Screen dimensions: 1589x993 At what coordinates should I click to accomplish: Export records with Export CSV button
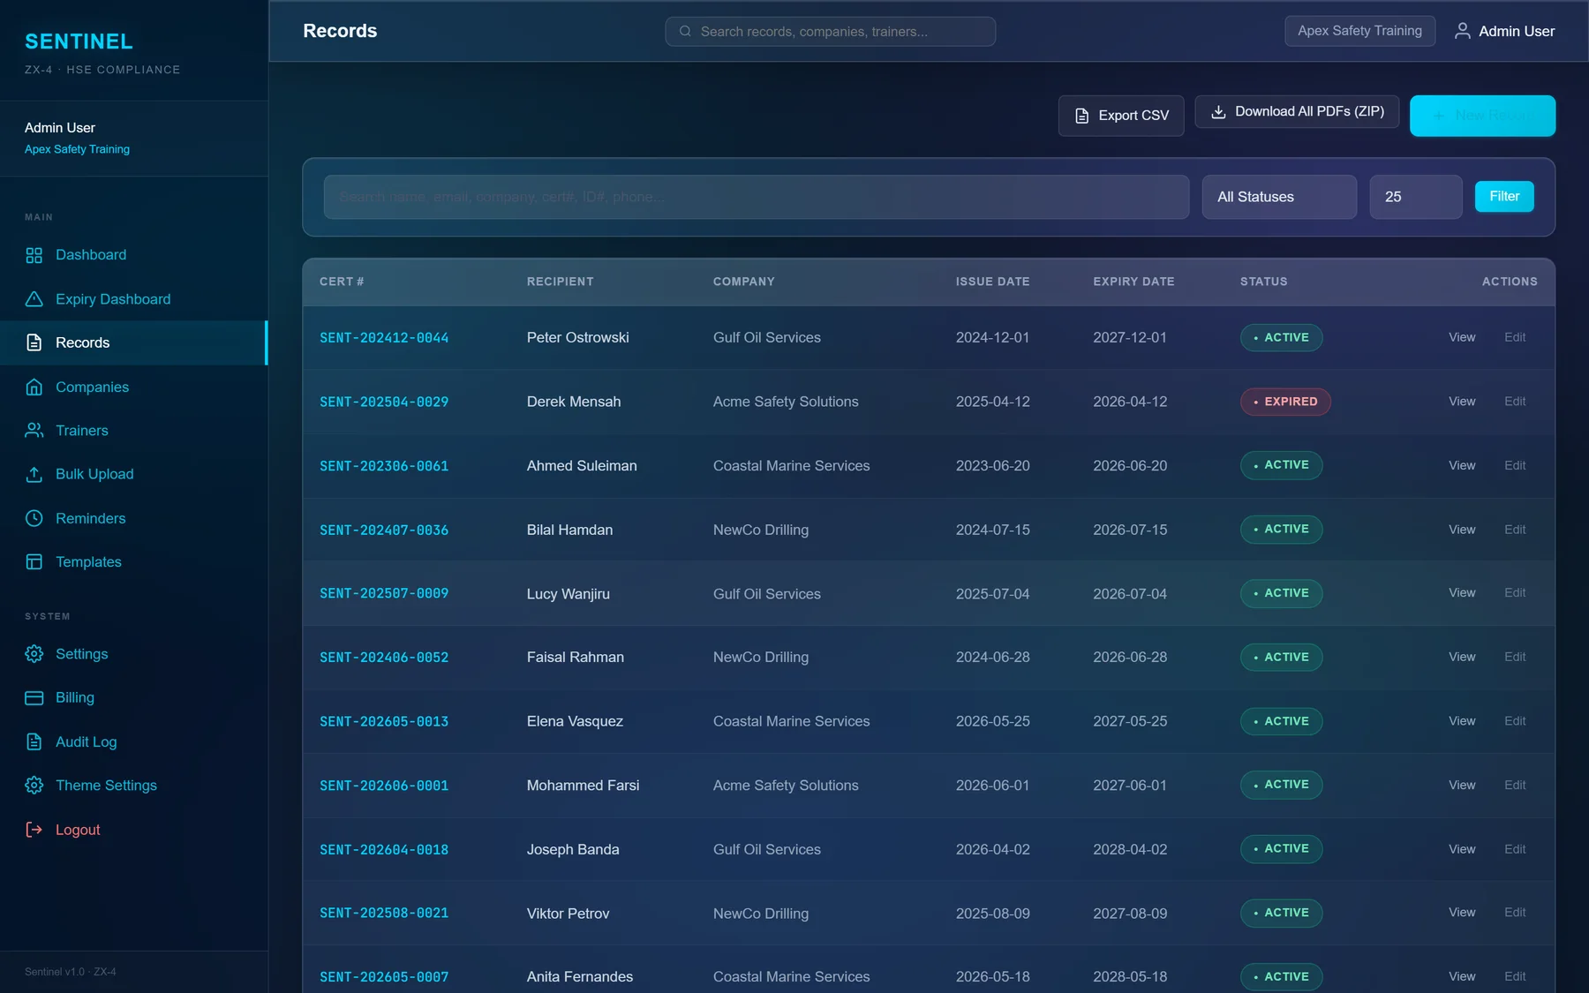point(1121,116)
